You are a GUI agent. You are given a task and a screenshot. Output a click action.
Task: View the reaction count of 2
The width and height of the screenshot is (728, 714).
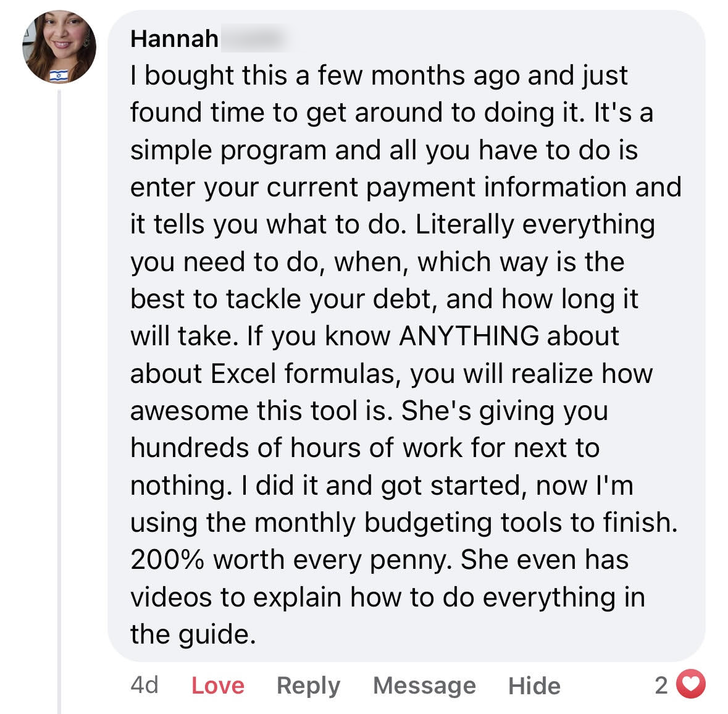[x=661, y=685]
